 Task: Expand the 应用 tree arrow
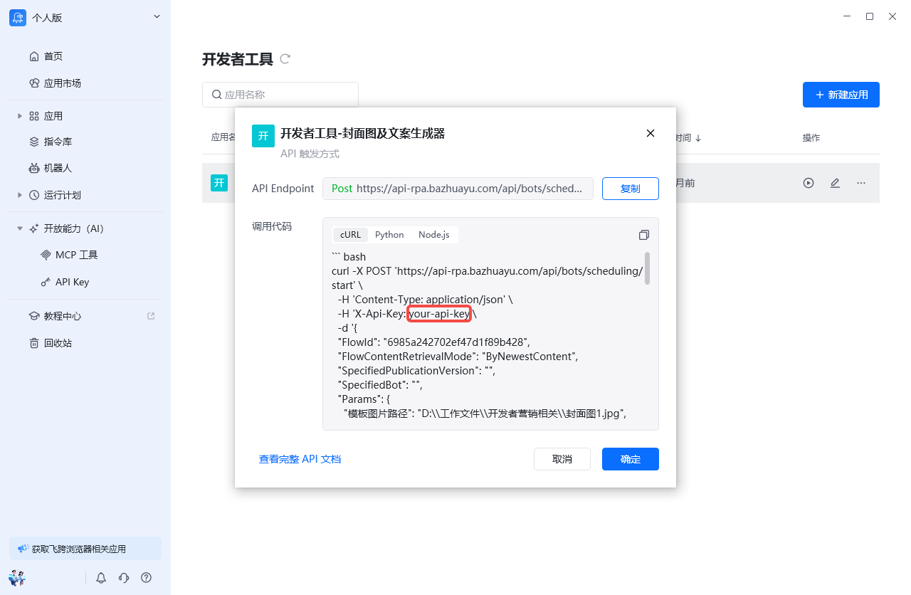tap(20, 116)
